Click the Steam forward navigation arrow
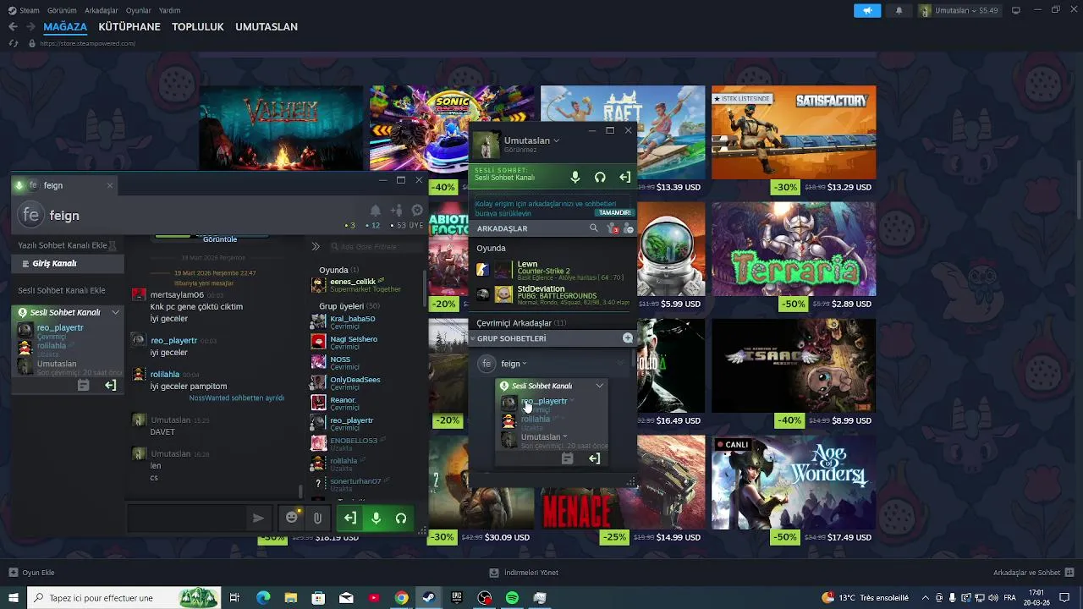The width and height of the screenshot is (1083, 609). 30,26
